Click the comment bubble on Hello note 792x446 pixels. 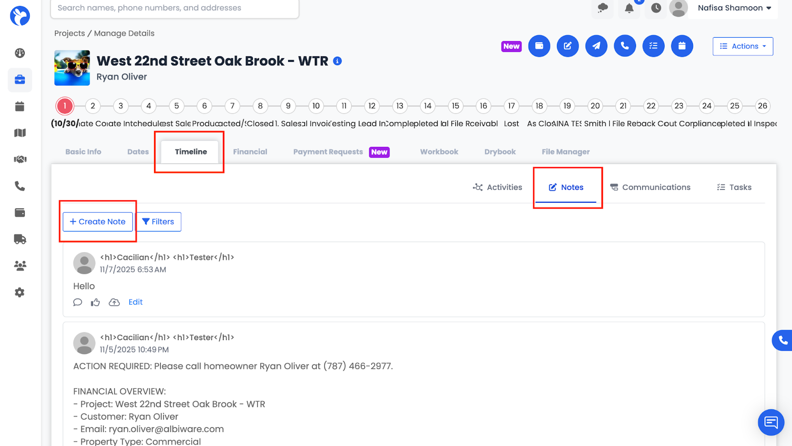78,302
